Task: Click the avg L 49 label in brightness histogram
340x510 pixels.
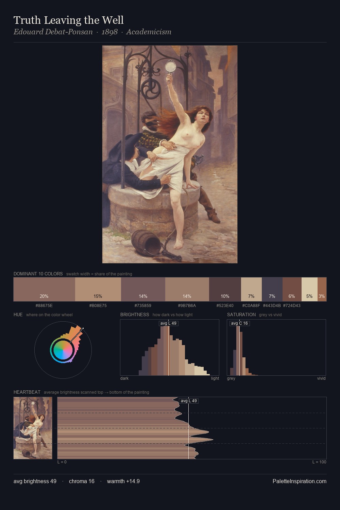Action: (x=169, y=323)
